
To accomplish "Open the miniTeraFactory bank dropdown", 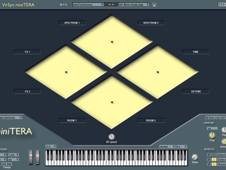I will 88,5.
